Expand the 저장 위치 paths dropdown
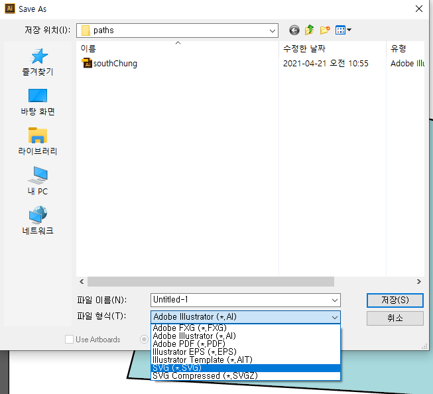Screen dimensions: 433x394 [x=273, y=31]
